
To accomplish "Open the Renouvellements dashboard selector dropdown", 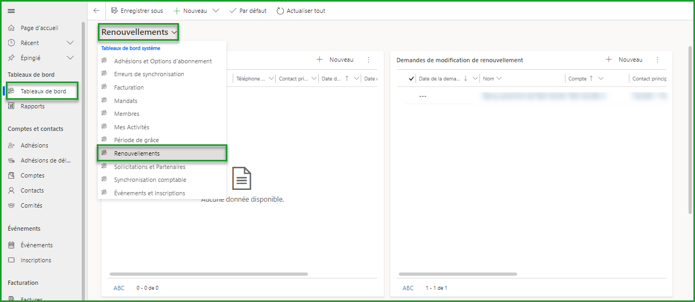I will tap(139, 32).
